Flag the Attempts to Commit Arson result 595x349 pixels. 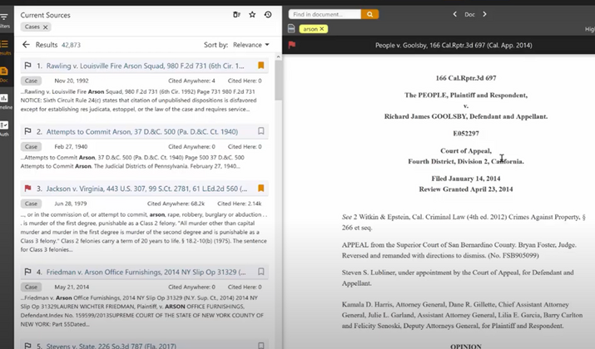click(x=27, y=131)
